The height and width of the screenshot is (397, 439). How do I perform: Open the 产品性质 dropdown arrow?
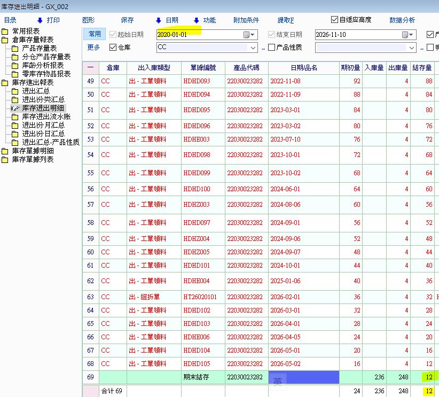[412, 48]
